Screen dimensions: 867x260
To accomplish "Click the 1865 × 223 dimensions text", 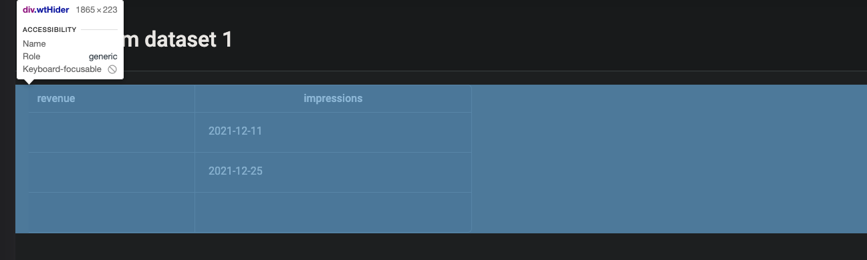I will click(96, 10).
